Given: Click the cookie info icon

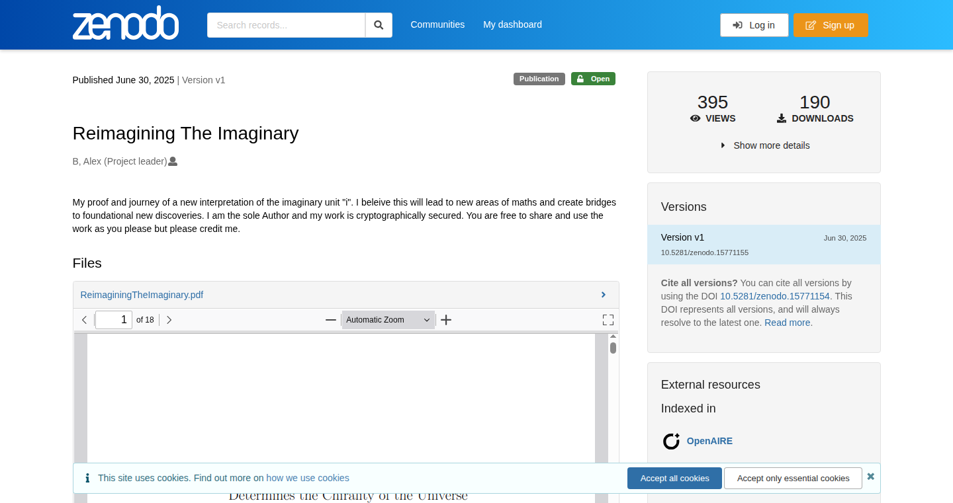Looking at the screenshot, I should click(x=87, y=478).
